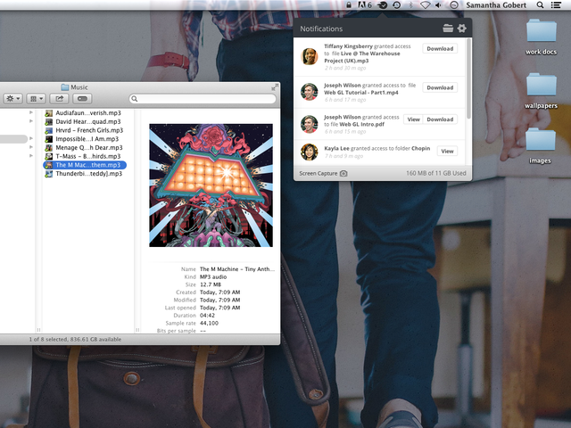This screenshot has width=571, height=428.
Task: Click the folder icon in Notifications header
Action: 448,29
